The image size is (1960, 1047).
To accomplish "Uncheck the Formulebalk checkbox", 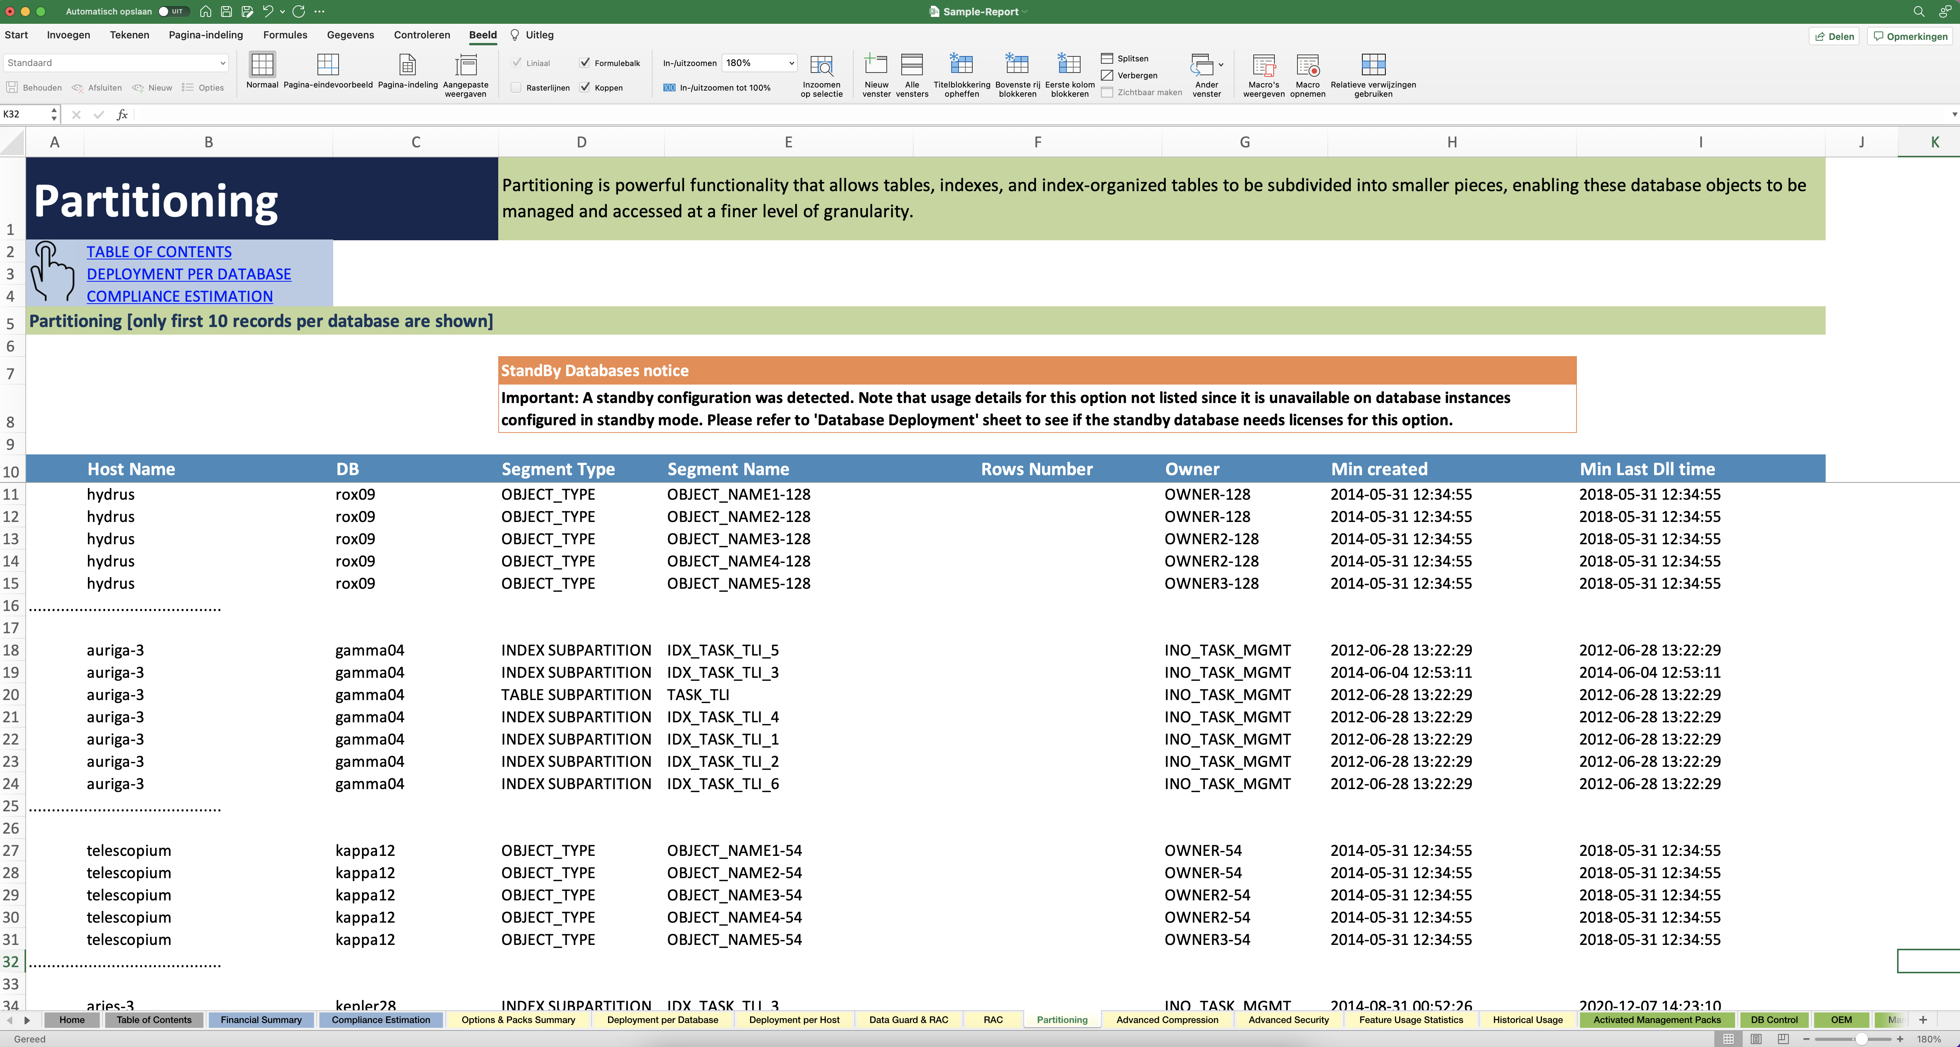I will pos(584,63).
